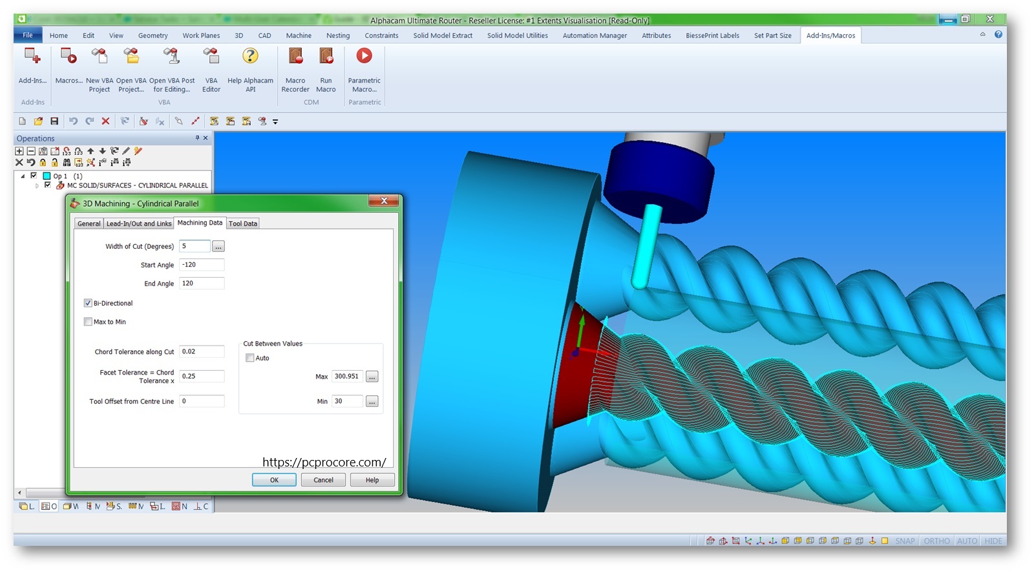Create a New VBA Project

[x=100, y=70]
